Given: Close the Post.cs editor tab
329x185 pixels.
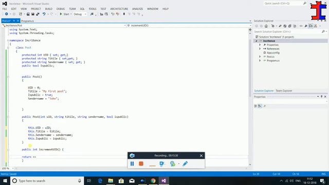Looking at the screenshot, I should pyautogui.click(x=18, y=21).
